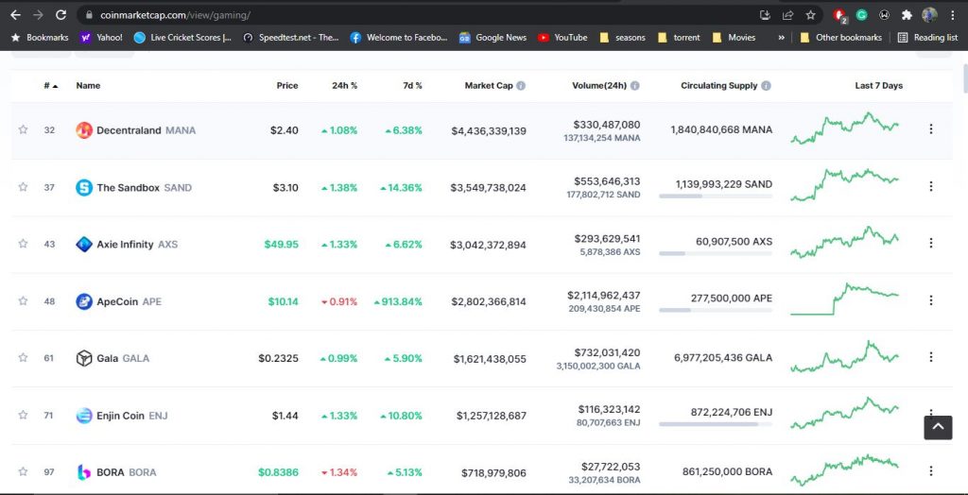The width and height of the screenshot is (968, 495).
Task: Open YouTube bookmark
Action: click(562, 38)
